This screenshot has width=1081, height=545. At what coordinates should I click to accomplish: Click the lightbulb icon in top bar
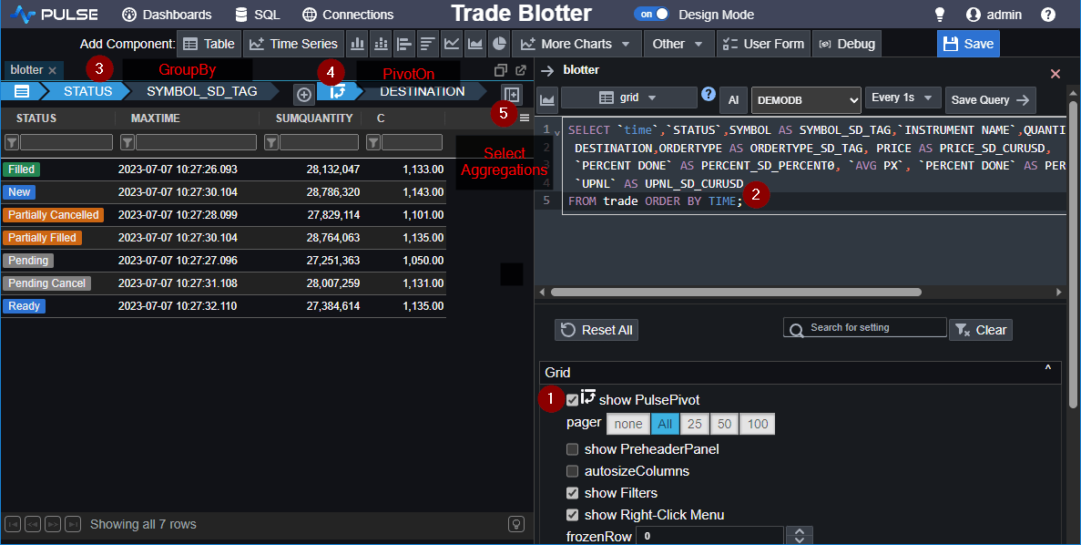(x=940, y=15)
